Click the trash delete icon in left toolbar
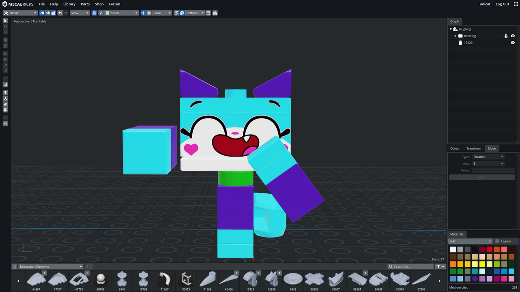Screen dimensions: 520x292 coord(6,46)
